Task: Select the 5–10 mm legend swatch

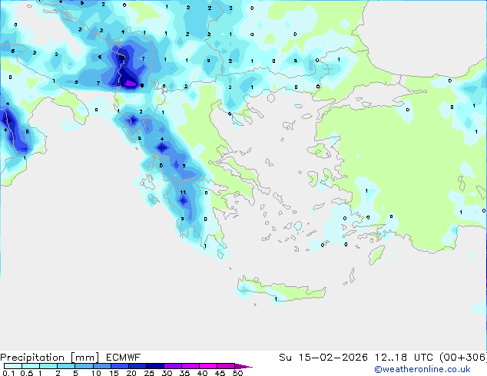Action: tap(84, 366)
